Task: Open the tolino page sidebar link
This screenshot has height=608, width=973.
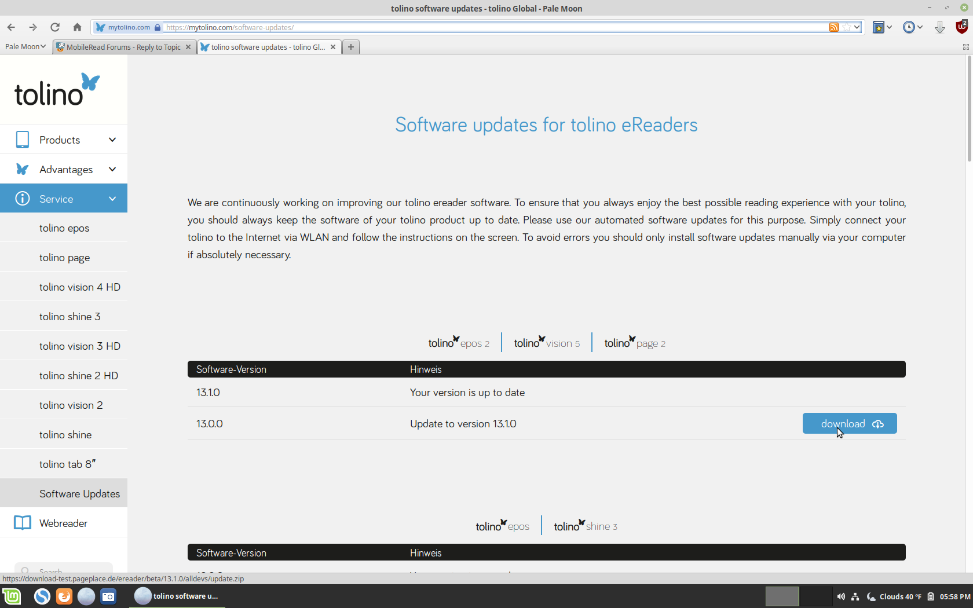Action: point(64,258)
